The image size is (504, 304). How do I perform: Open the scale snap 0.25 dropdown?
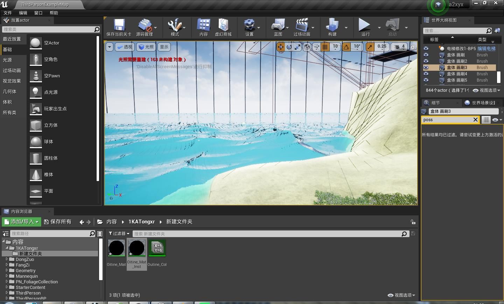382,47
